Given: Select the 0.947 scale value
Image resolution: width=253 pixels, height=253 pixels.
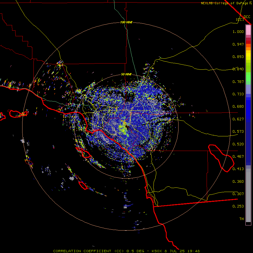Looking at the screenshot, I should [x=238, y=44].
